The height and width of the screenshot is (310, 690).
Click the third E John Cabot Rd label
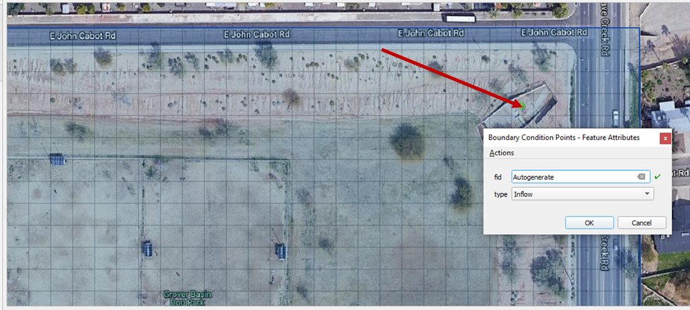(x=431, y=33)
